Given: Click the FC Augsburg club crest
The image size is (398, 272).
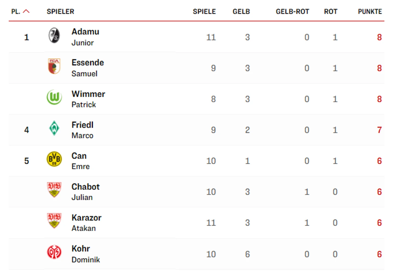Looking at the screenshot, I should tap(54, 66).
